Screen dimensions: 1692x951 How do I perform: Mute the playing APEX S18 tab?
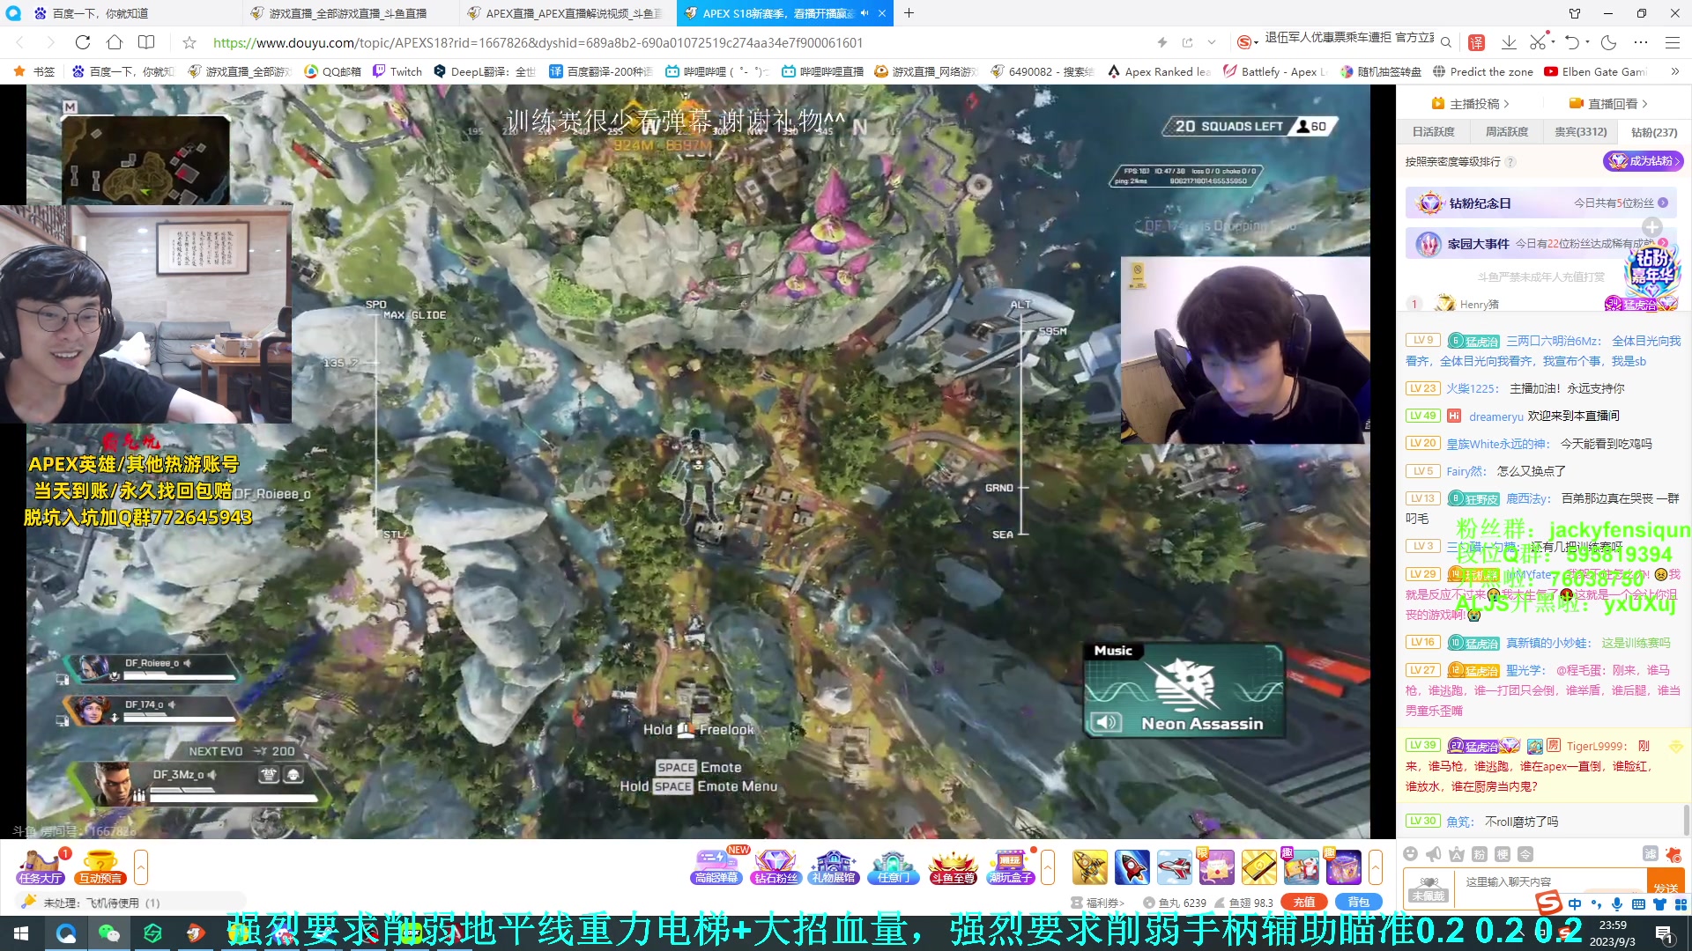click(865, 13)
